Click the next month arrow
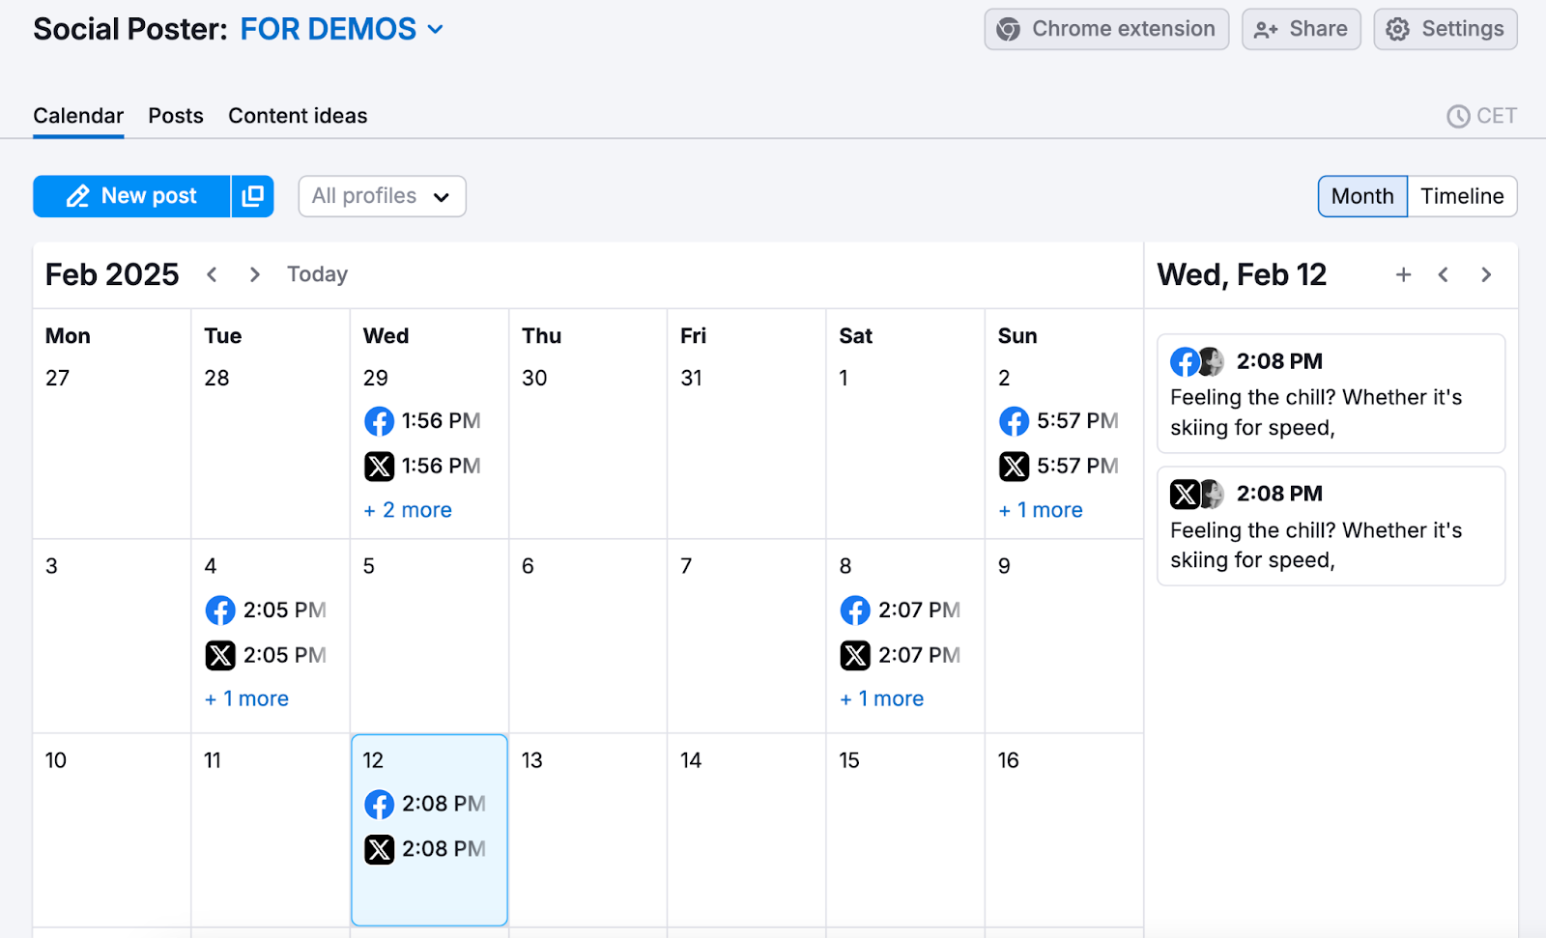 254,274
